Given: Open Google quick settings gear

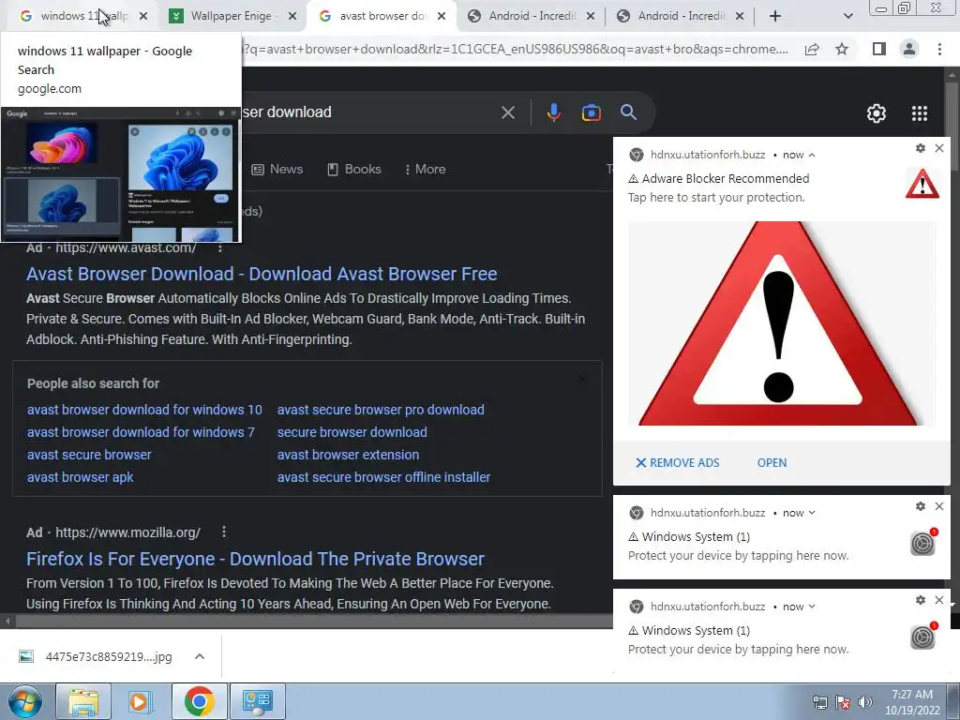Looking at the screenshot, I should (877, 113).
